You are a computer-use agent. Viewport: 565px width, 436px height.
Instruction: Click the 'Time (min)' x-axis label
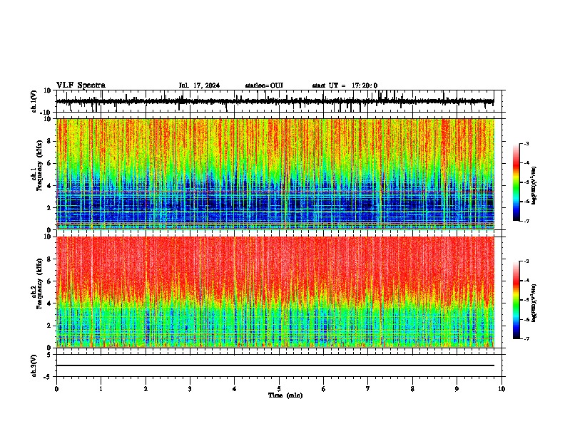pos(285,395)
